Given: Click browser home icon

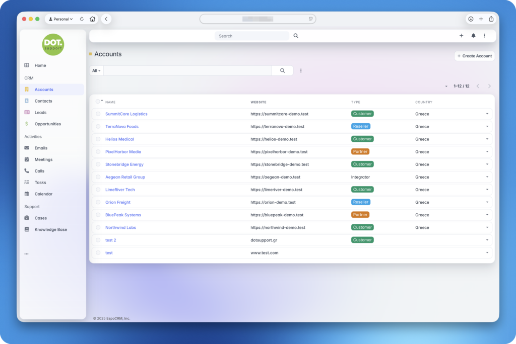Looking at the screenshot, I should click(x=93, y=19).
